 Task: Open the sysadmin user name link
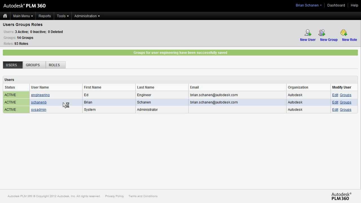[39, 110]
